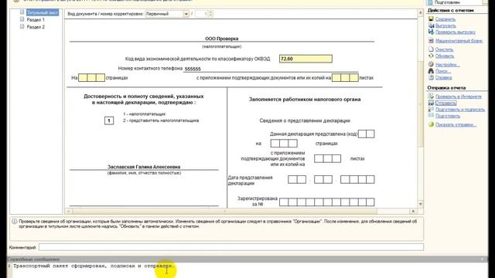Click the icon next to Проверить в Интернете
The height and width of the screenshot is (278, 495).
431,96
